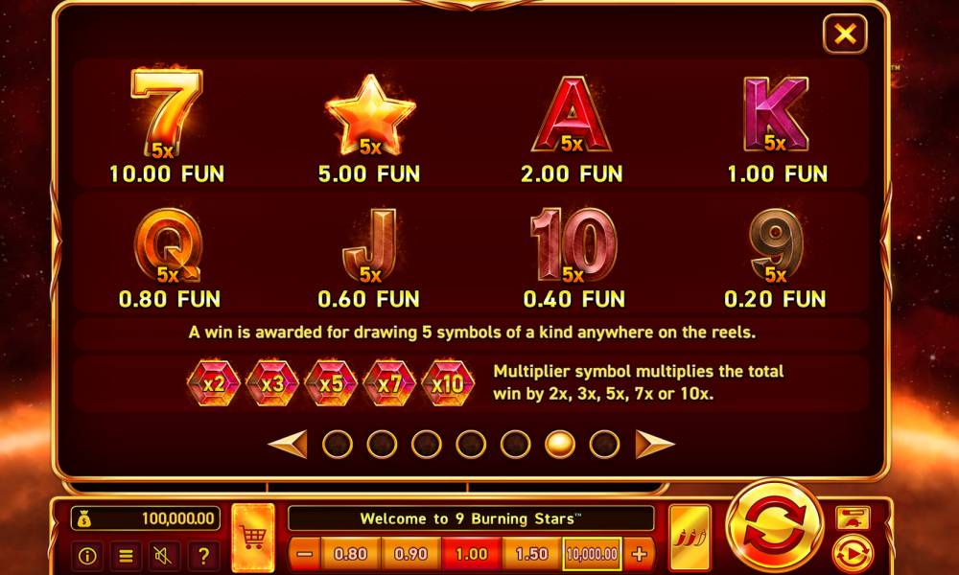Increase bet with plus button
Viewport: 959px width, 575px height.
click(x=639, y=554)
